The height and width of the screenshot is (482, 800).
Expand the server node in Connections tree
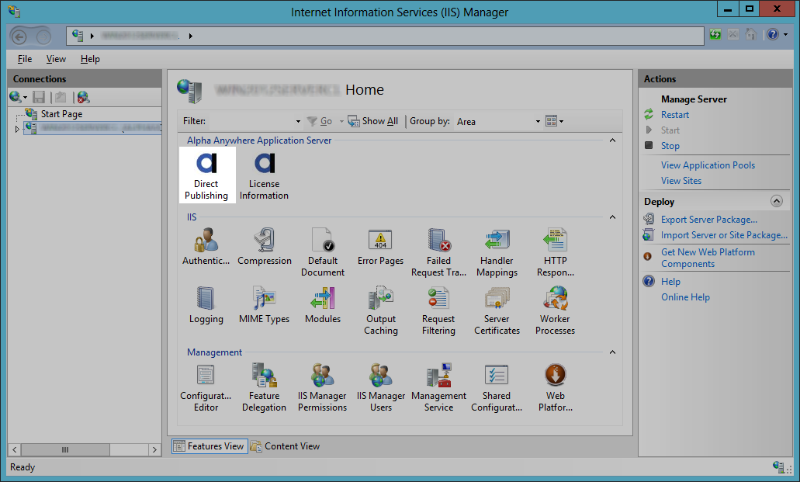[x=17, y=129]
